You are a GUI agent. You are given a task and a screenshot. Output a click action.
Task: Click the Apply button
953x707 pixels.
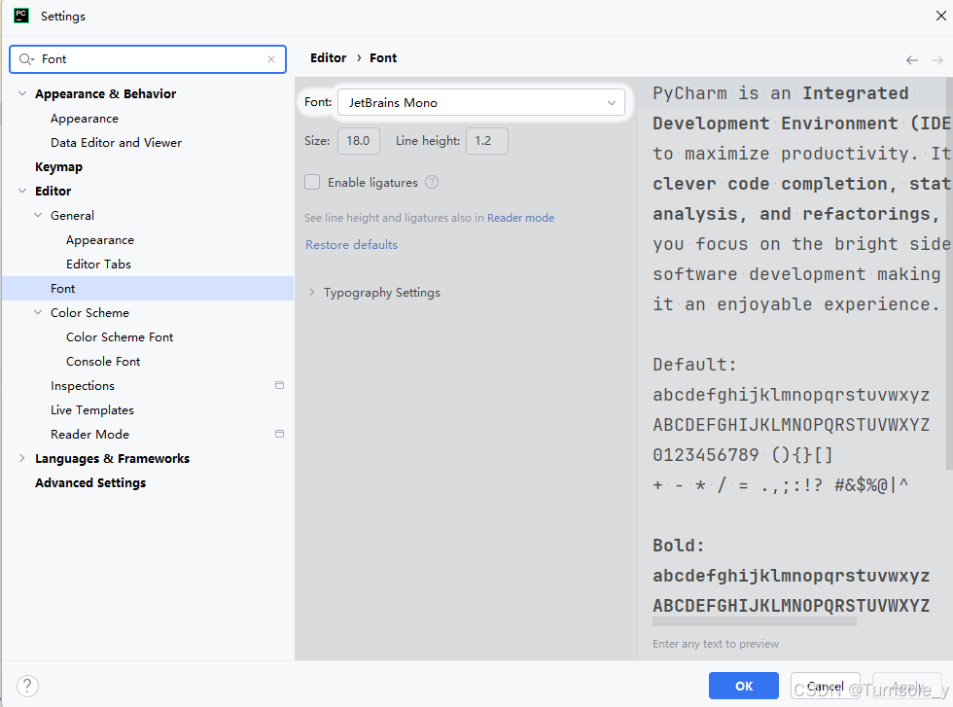click(907, 686)
